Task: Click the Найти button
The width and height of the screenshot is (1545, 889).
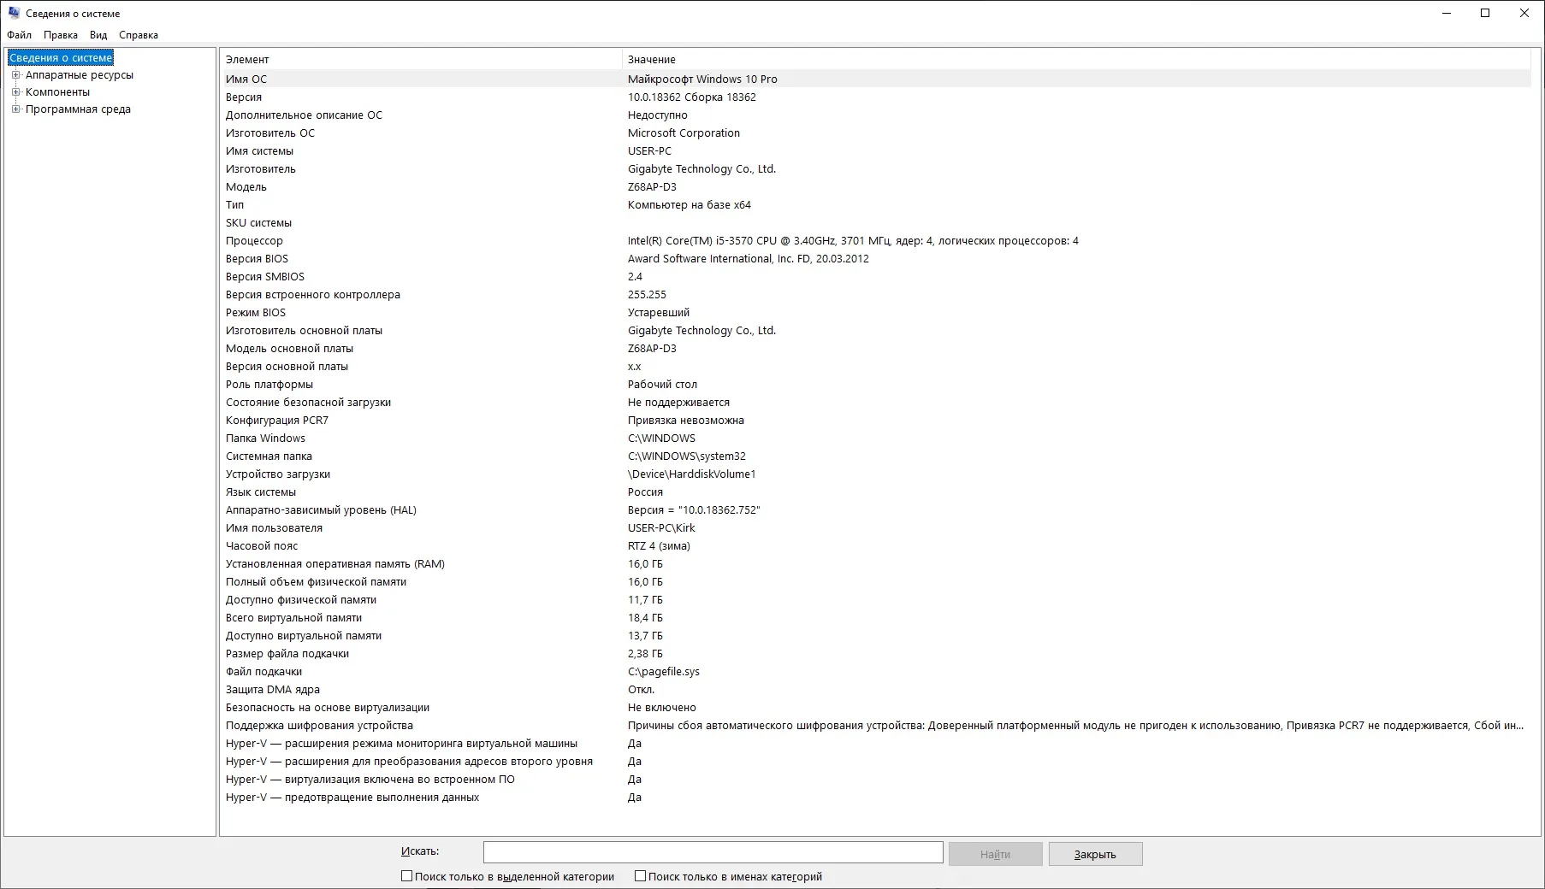Action: 995,854
